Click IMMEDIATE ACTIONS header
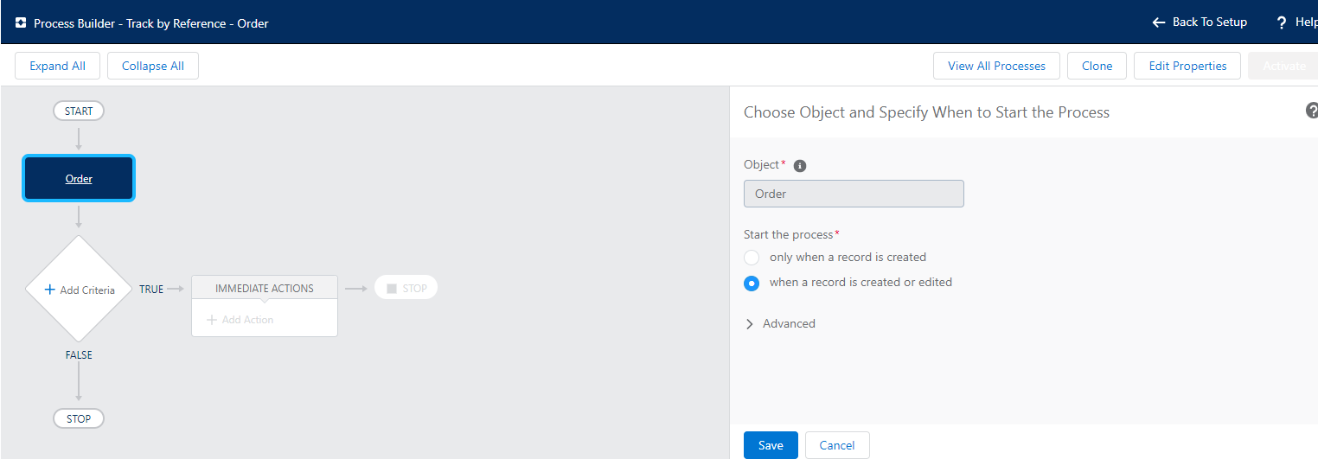The height and width of the screenshot is (459, 1318). tap(265, 288)
